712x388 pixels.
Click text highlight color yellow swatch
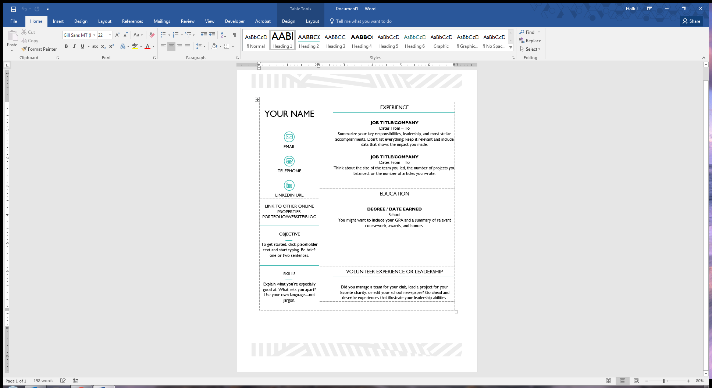[x=135, y=46]
